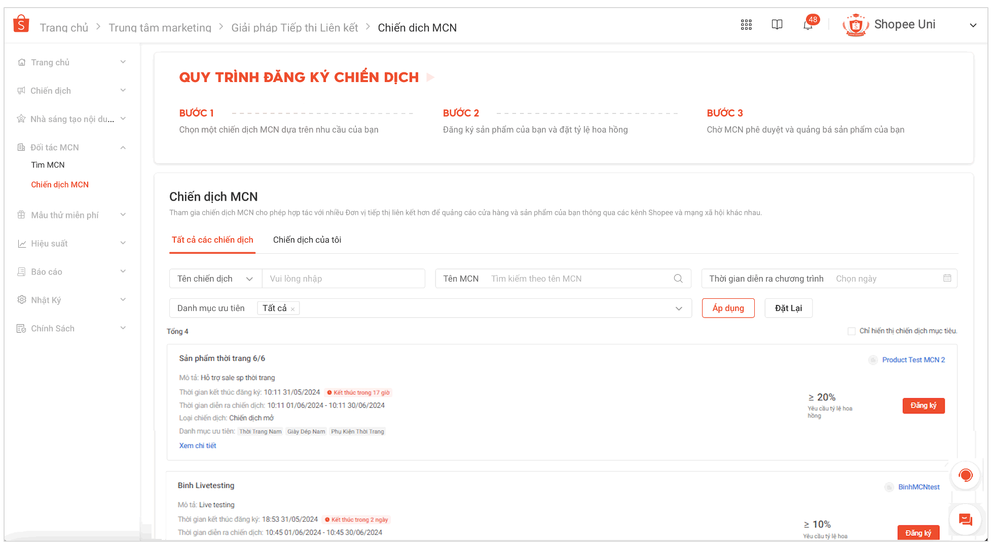Open the date picker for 'Thời gian diễn ra chương trình'
992x547 pixels.
[x=947, y=278]
